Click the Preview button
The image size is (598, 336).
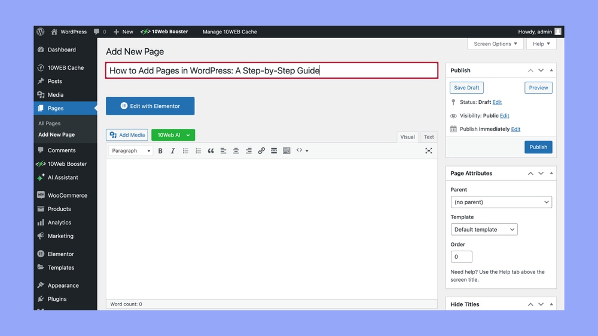[538, 88]
